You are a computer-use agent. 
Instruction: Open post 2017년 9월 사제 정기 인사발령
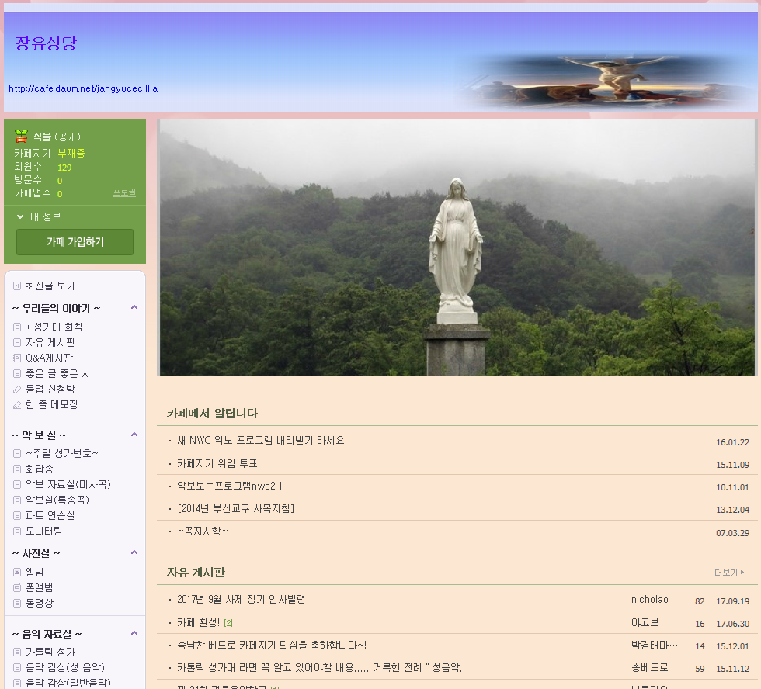click(x=242, y=599)
